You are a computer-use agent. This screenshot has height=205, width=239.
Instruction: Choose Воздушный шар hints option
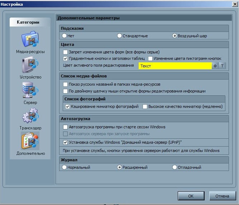175,36
